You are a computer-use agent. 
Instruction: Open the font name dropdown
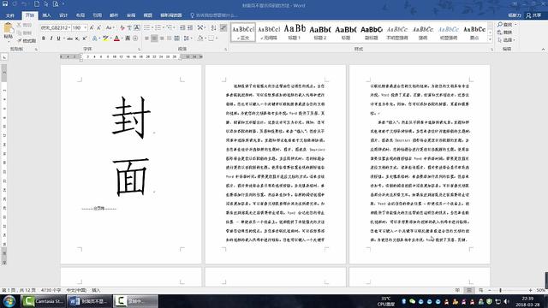pyautogui.click(x=69, y=27)
